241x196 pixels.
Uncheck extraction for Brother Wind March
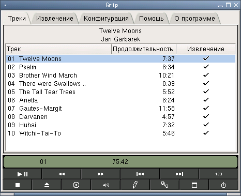pyautogui.click(x=206, y=75)
